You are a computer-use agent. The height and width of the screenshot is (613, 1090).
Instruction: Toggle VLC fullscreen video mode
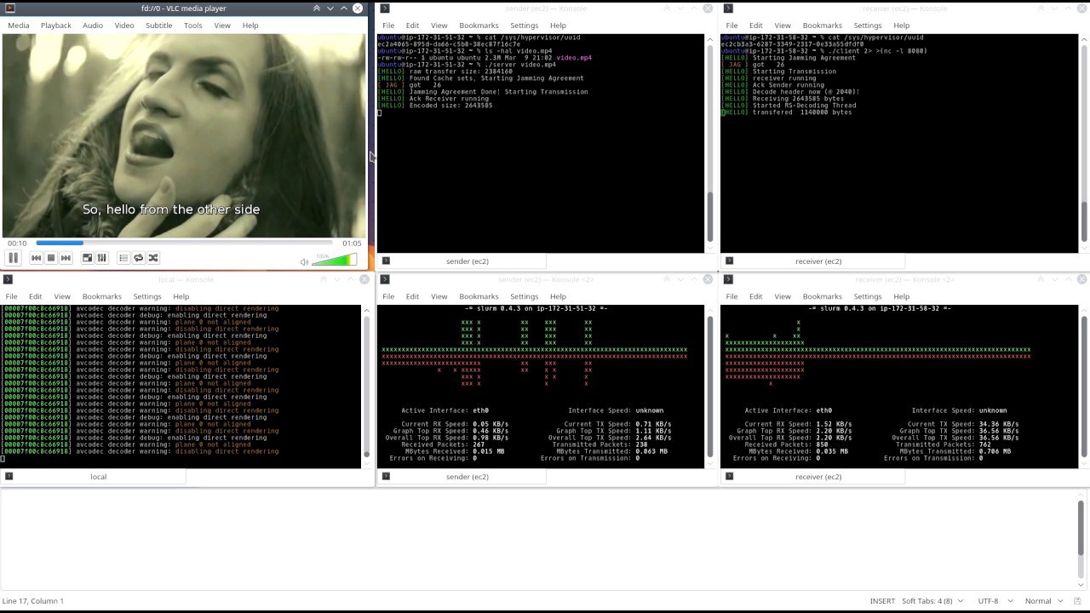click(x=87, y=258)
